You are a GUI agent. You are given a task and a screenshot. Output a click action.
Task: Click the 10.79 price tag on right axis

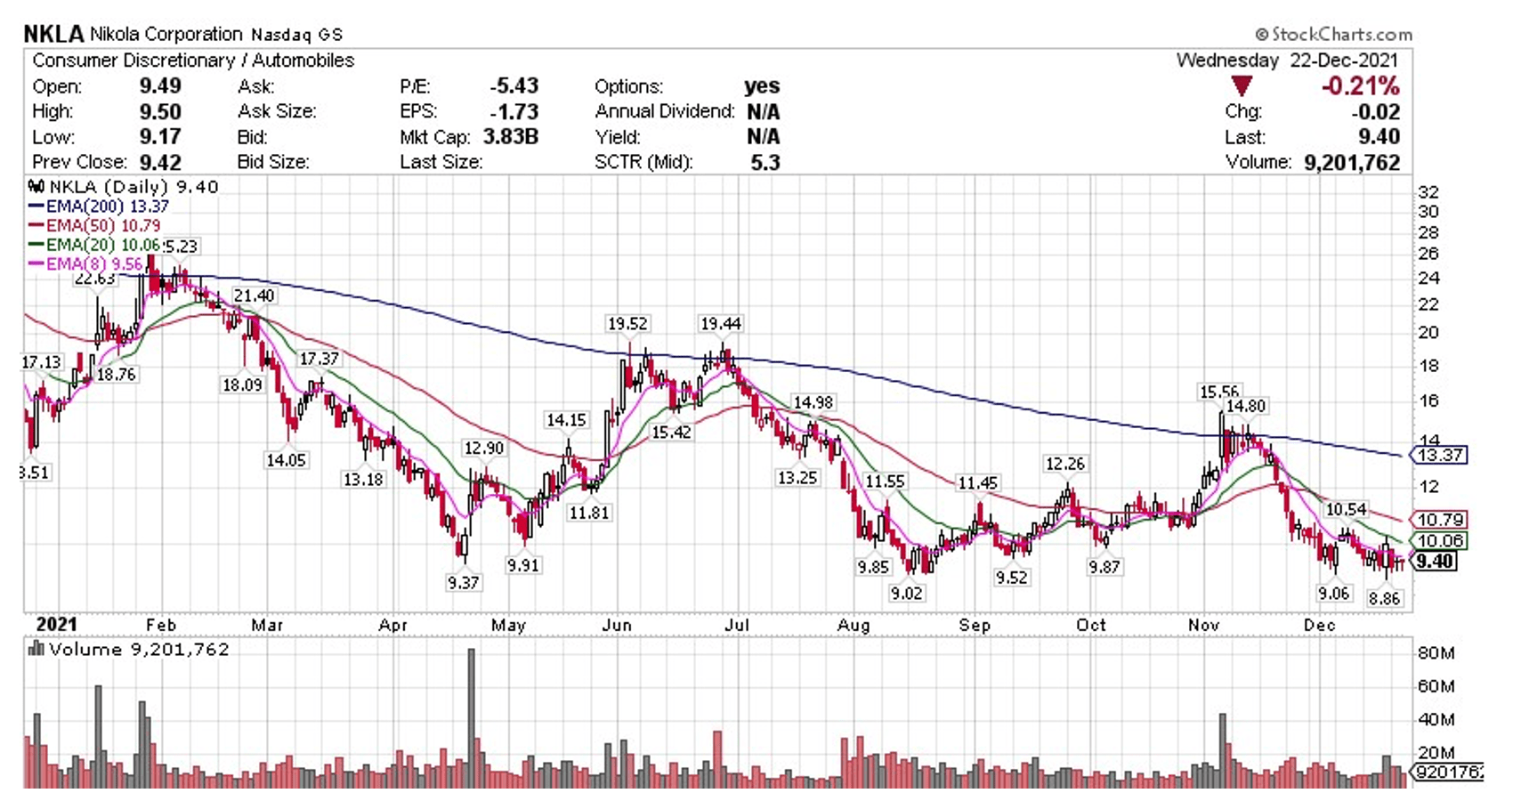click(1441, 520)
